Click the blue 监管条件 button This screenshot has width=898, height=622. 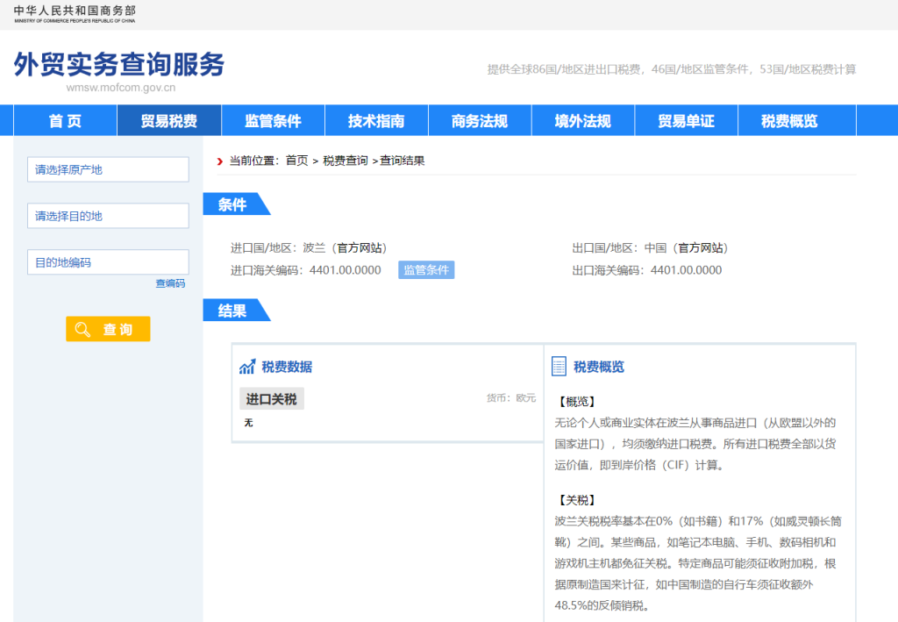[x=427, y=270]
